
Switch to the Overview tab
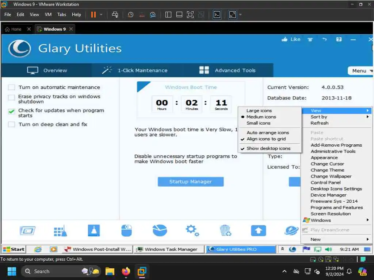(x=47, y=70)
